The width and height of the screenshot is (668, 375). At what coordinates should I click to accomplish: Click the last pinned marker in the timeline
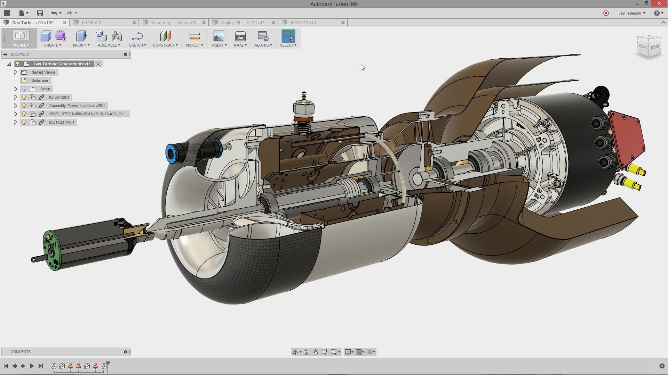tap(96, 366)
